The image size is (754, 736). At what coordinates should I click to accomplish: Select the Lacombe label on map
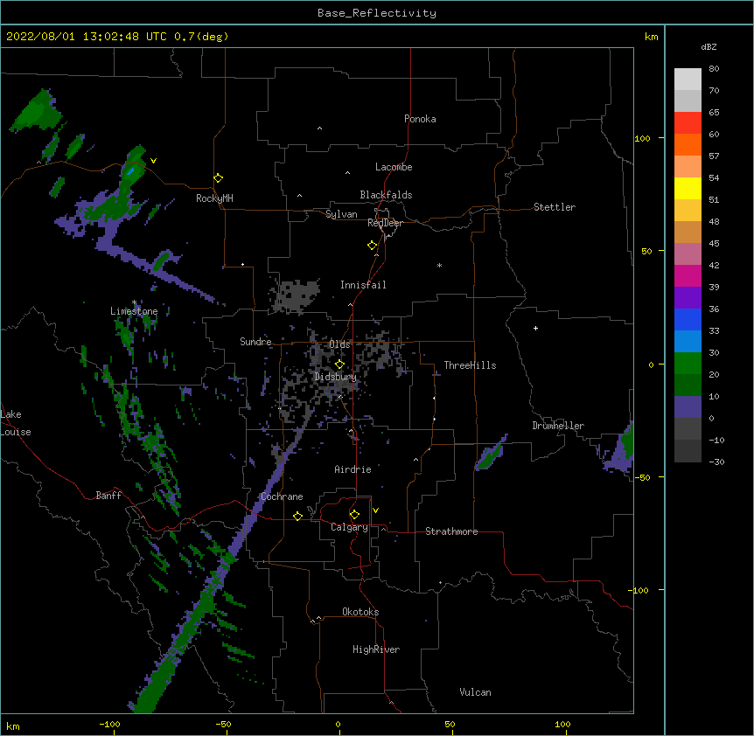coord(394,167)
